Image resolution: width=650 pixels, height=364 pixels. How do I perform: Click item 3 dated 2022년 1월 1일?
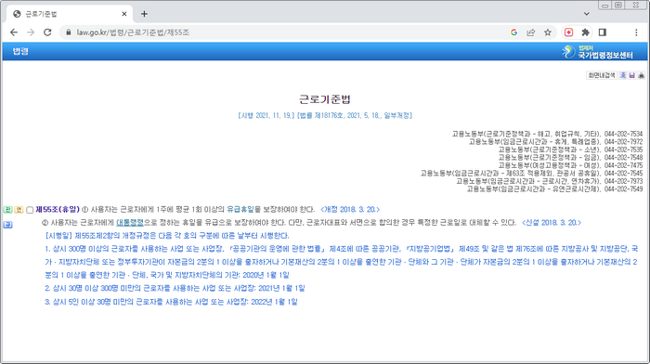coord(171,302)
